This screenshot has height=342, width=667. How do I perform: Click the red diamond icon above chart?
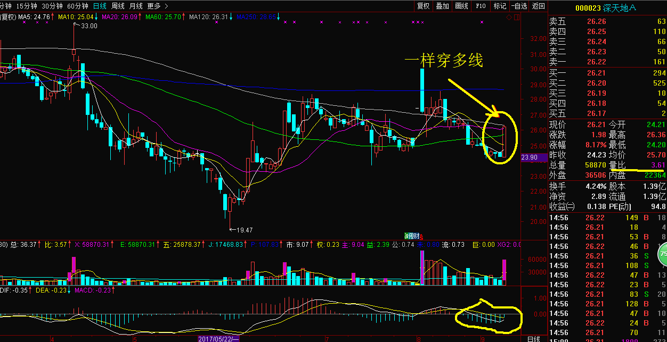(x=509, y=18)
